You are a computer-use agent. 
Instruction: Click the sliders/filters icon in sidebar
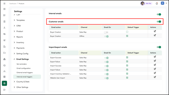coord(5,40)
